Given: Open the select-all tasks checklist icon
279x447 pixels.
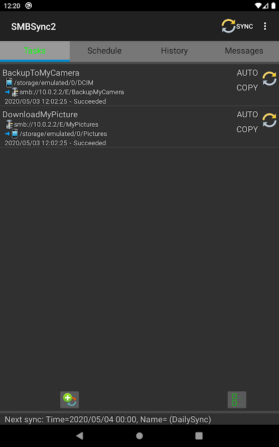Looking at the screenshot, I should click(237, 400).
